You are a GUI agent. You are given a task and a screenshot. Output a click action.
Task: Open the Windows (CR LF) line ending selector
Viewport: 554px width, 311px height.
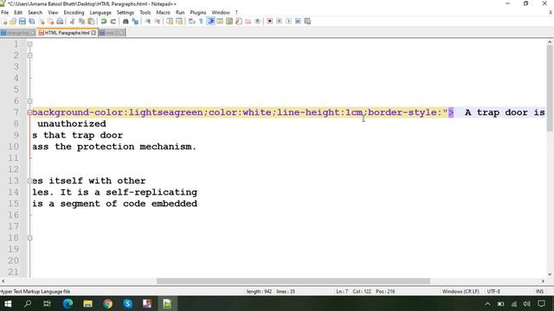coord(460,291)
